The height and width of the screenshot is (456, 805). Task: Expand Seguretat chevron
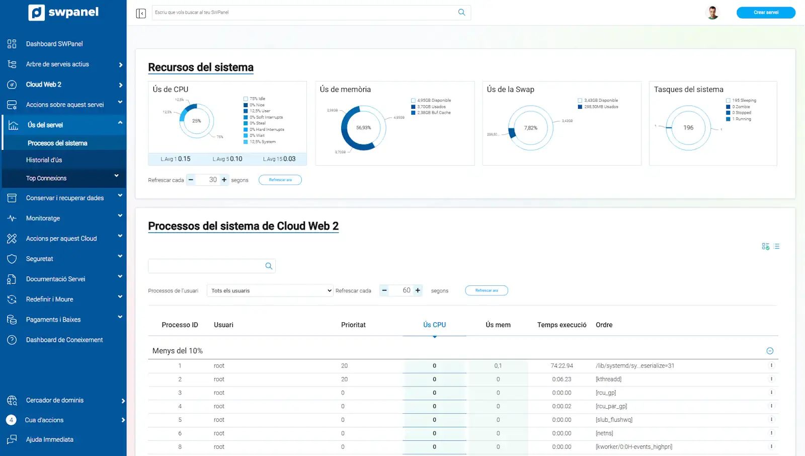pos(120,256)
